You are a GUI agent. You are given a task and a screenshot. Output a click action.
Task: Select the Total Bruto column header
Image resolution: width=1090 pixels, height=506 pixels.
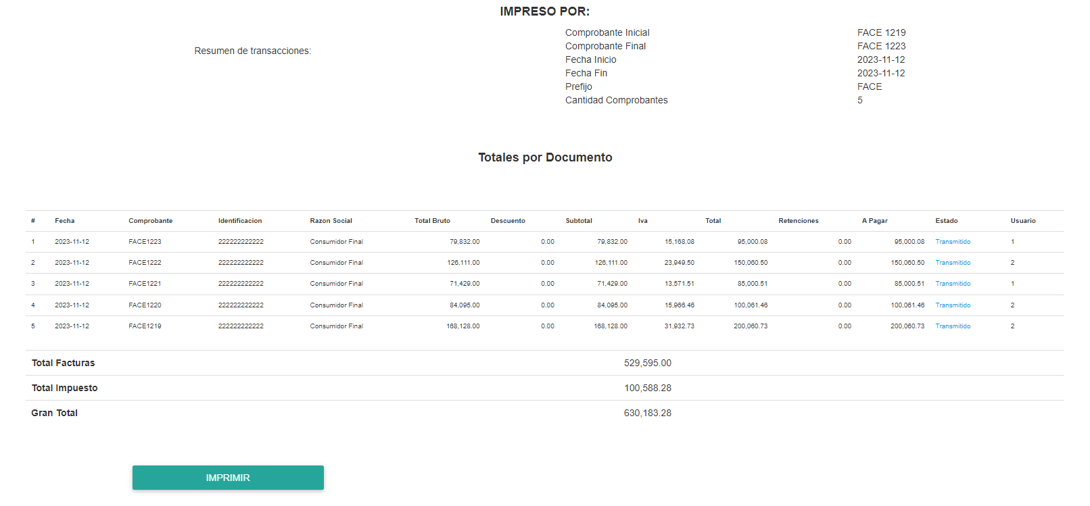(432, 221)
